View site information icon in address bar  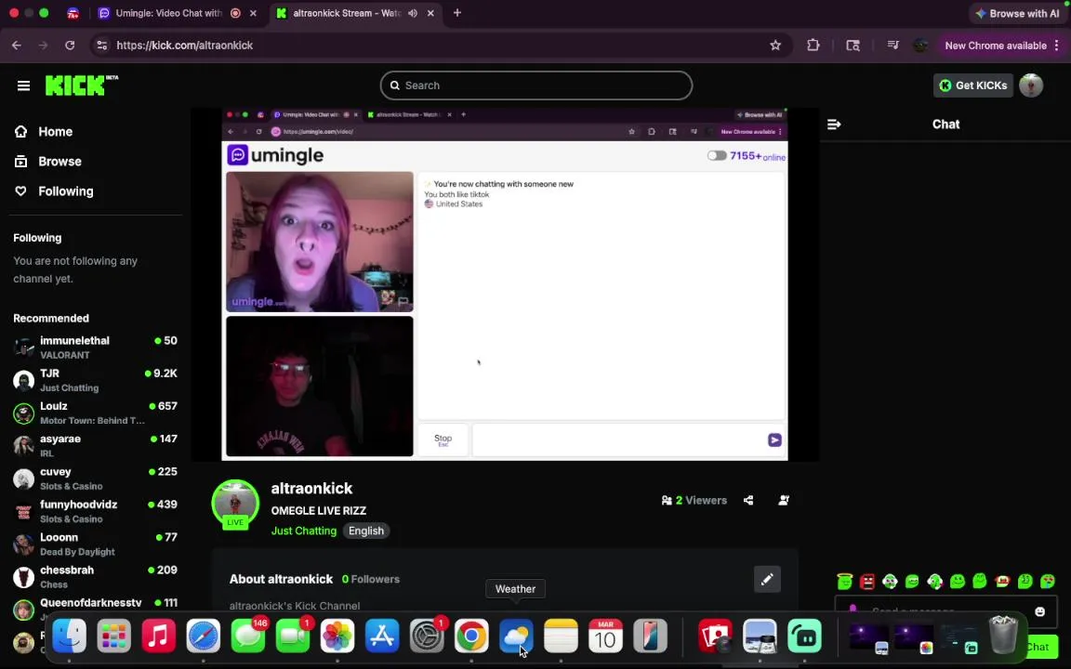(x=101, y=45)
